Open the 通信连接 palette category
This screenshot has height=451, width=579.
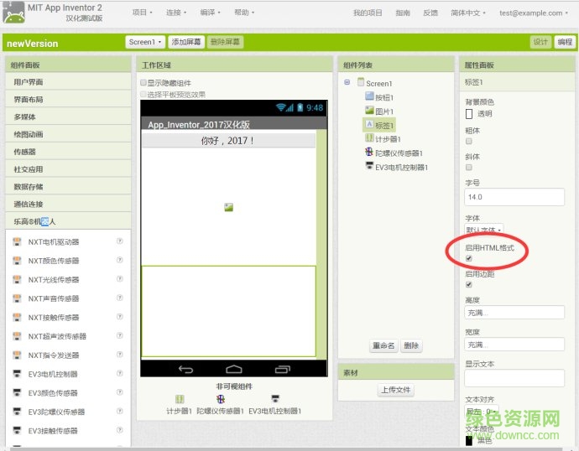click(68, 204)
